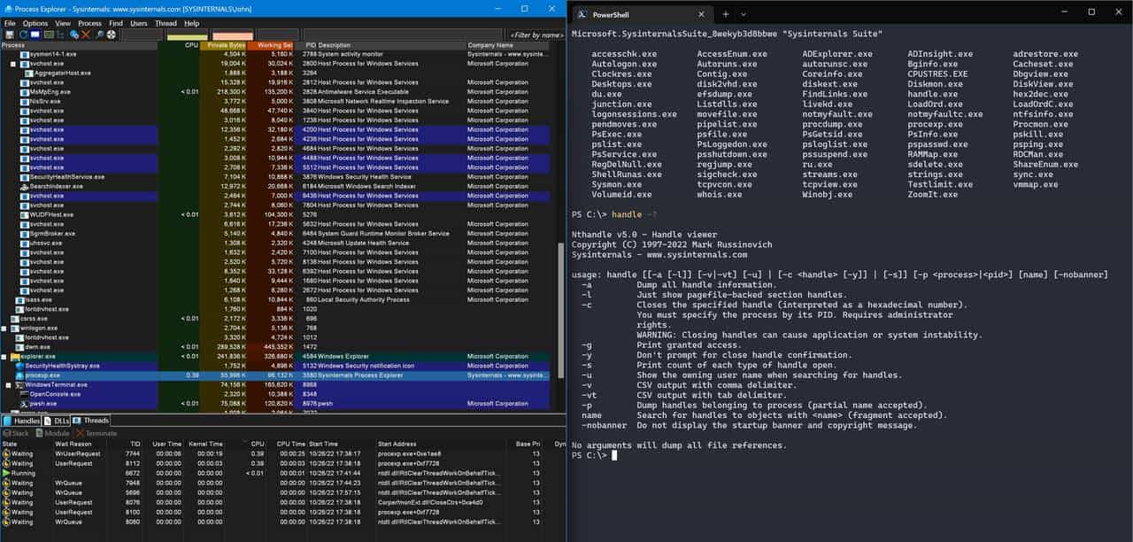Click the Terminate thread button icon
The width and height of the screenshot is (1133, 542).
point(81,433)
